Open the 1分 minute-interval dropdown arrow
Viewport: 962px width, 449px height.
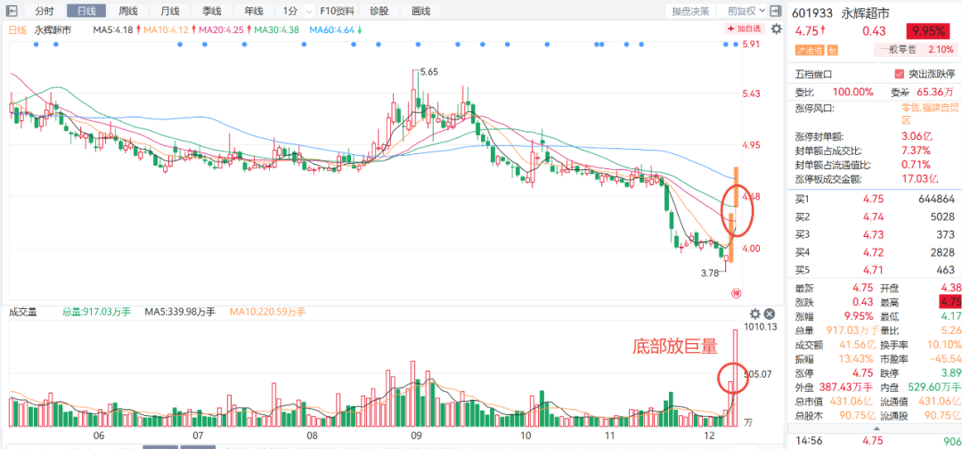(307, 11)
